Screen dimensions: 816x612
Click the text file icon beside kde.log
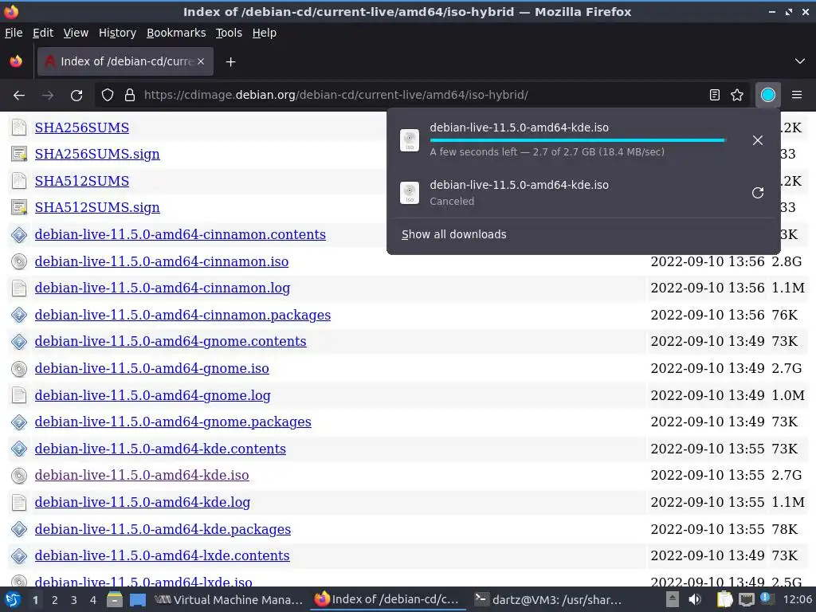tap(19, 502)
